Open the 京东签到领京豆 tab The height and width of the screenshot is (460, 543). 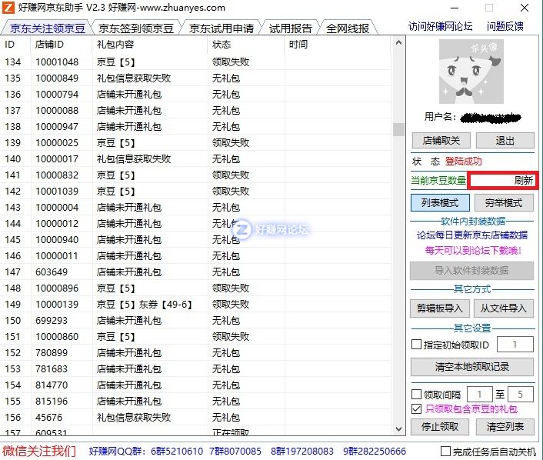pyautogui.click(x=135, y=28)
